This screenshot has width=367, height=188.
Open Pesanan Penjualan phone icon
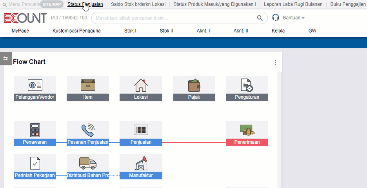point(88,130)
